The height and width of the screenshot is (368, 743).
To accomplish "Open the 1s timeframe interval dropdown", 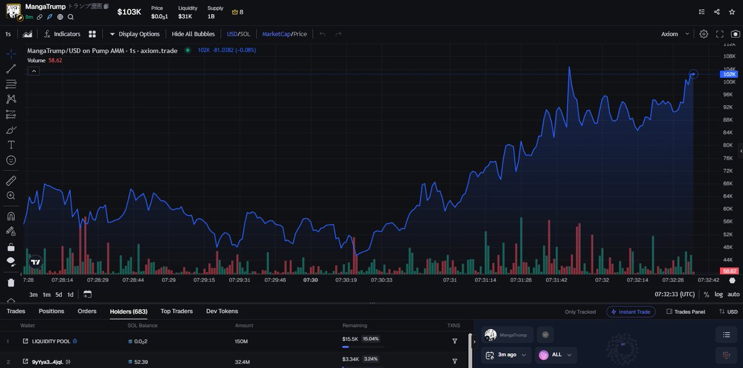I will coord(8,34).
